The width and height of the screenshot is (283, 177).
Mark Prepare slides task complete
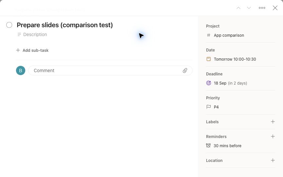pos(9,25)
